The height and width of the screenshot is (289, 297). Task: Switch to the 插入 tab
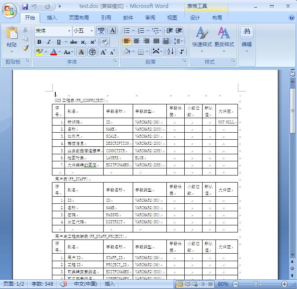click(52, 17)
